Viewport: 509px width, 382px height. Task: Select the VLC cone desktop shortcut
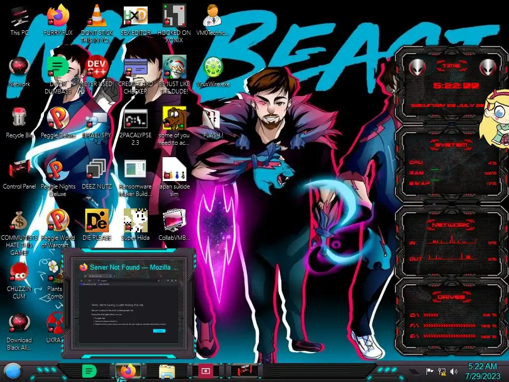tap(97, 23)
